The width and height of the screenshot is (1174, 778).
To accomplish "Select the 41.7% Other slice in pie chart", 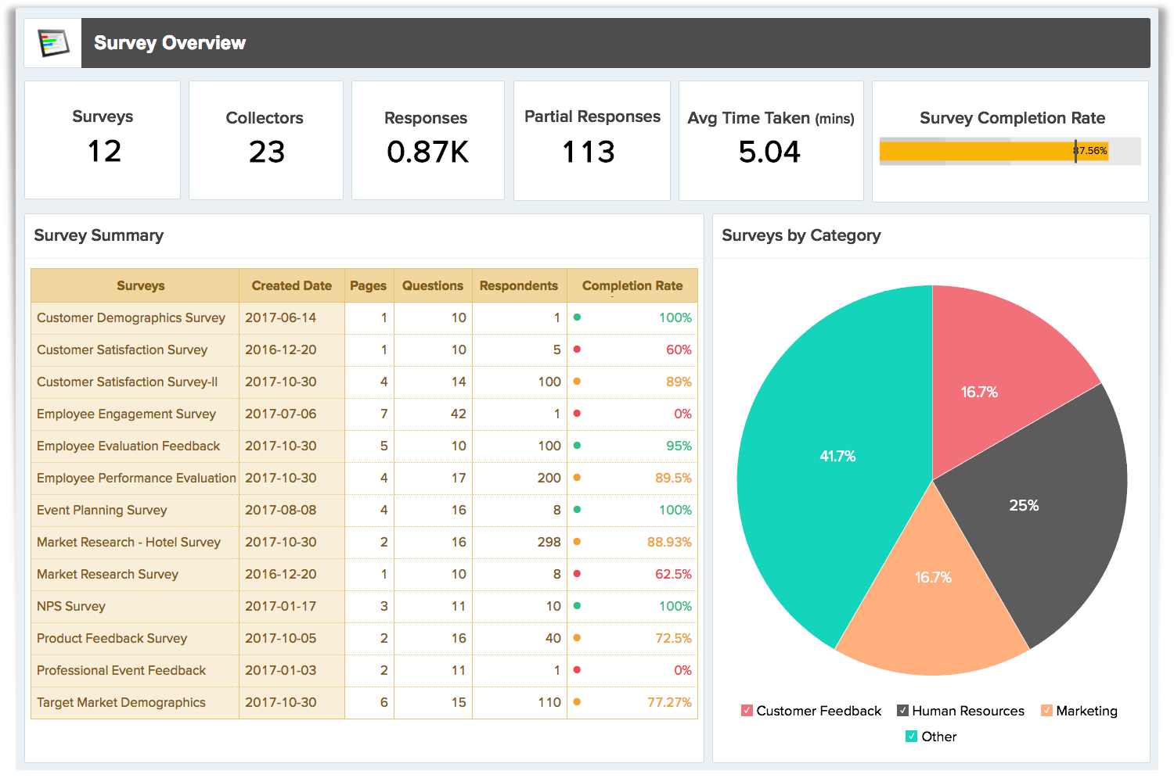I will point(837,456).
